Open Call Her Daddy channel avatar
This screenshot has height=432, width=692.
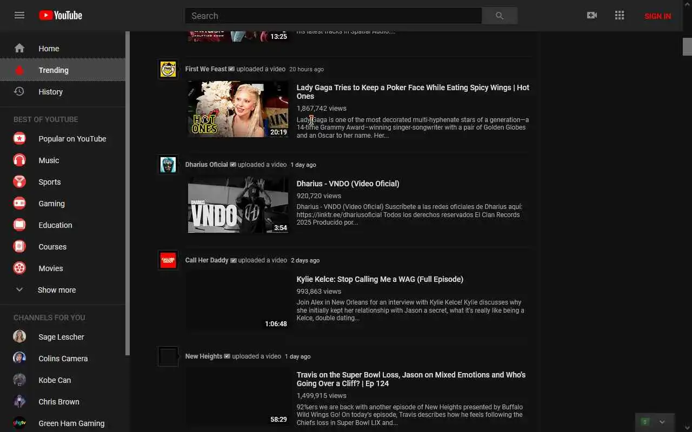(168, 260)
